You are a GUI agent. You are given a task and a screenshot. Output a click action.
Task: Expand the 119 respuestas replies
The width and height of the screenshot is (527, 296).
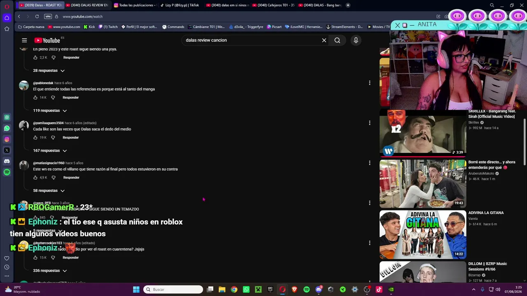pos(50,111)
